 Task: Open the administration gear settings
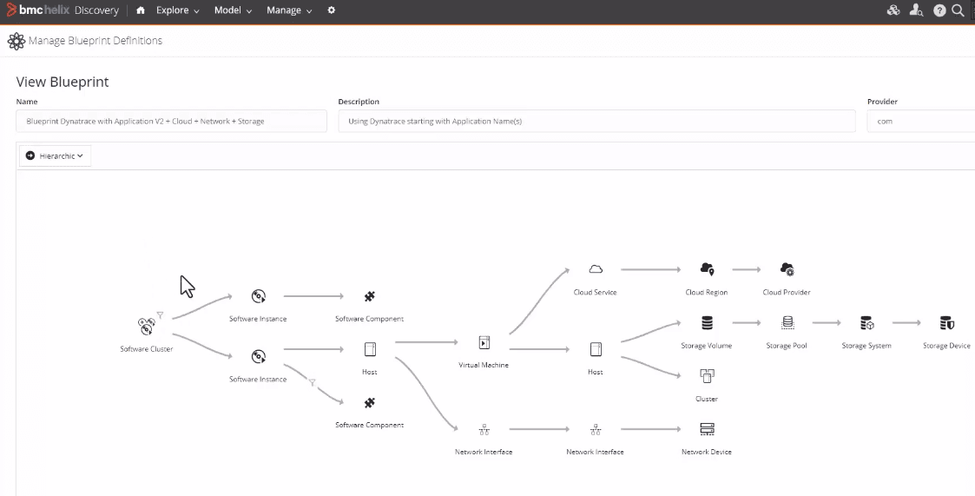tap(331, 10)
